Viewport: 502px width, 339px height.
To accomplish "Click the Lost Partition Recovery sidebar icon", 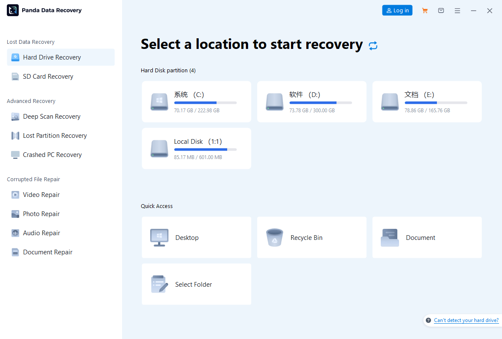I will tap(15, 136).
